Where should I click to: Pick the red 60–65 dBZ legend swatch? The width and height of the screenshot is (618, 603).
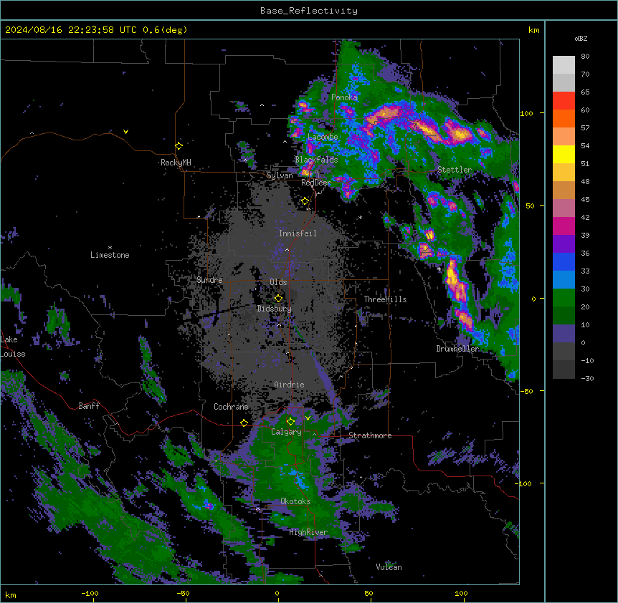tap(564, 101)
